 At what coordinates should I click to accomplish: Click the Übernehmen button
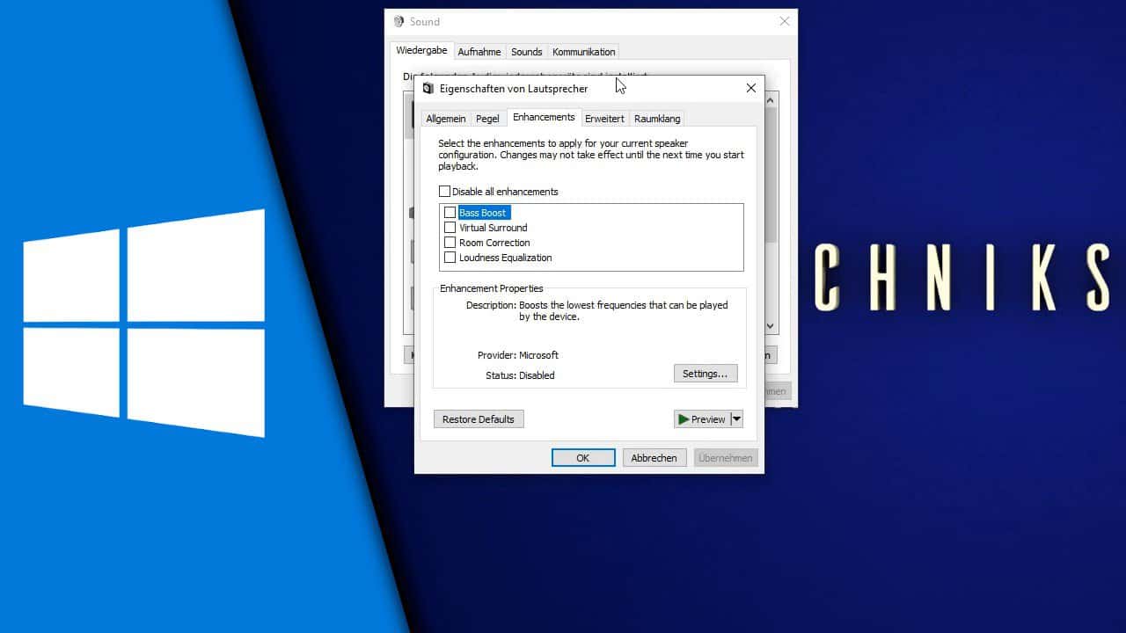coord(726,458)
